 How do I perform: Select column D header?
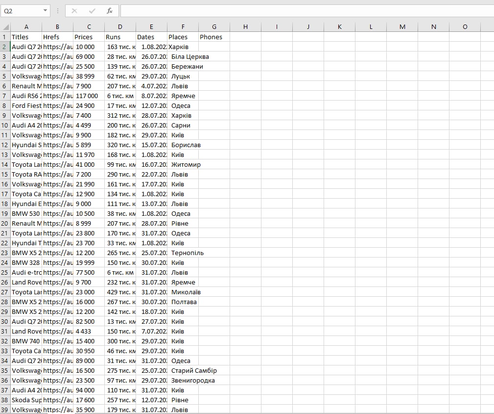pos(120,27)
